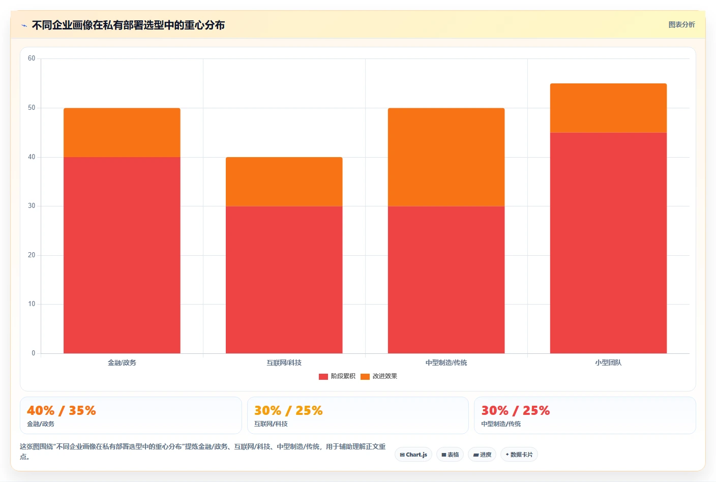Click the orange 改进效果 legend swatch
Image resolution: width=716 pixels, height=482 pixels.
tap(365, 377)
